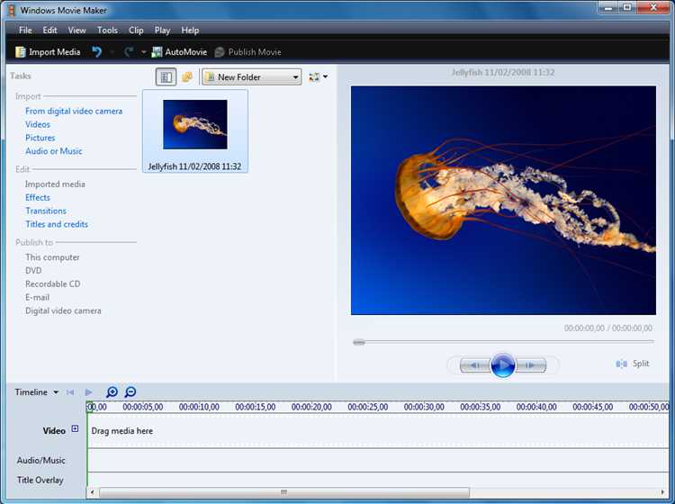Click the preview monitor jellyfish image
Screen dimensions: 675x504
503,200
